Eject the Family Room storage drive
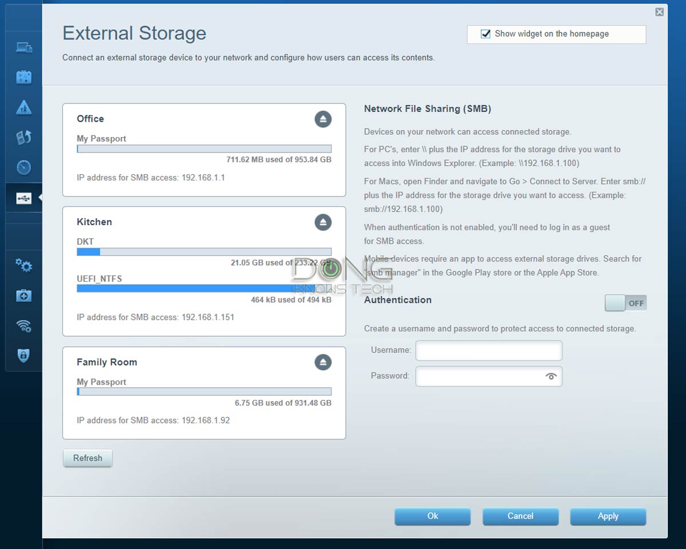 click(323, 362)
